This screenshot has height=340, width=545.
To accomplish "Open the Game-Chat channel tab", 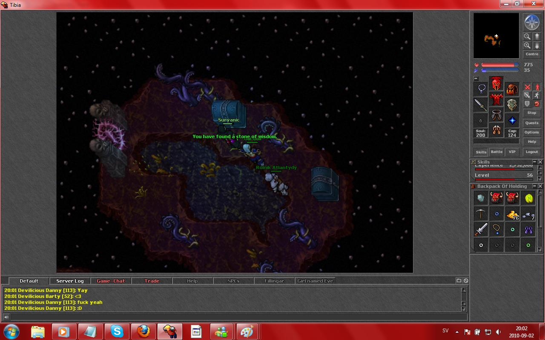I will point(111,281).
